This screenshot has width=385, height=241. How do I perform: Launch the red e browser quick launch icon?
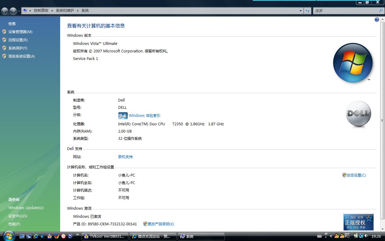(63, 236)
